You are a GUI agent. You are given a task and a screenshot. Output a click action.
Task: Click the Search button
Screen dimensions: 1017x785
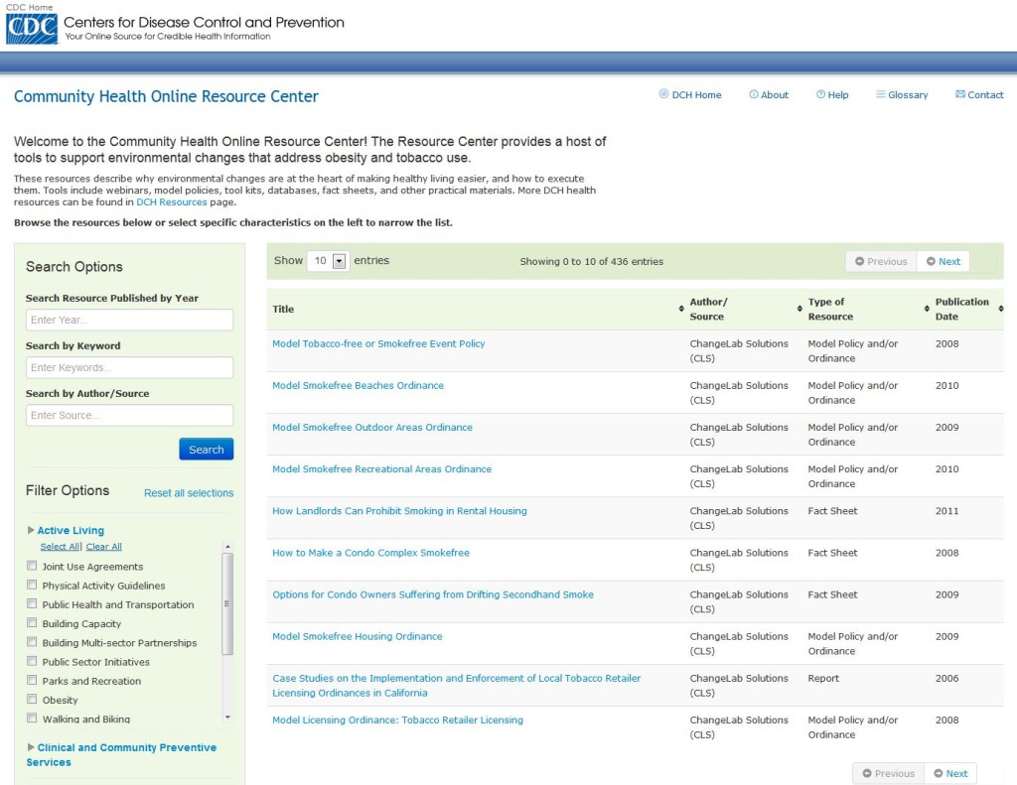pos(206,449)
